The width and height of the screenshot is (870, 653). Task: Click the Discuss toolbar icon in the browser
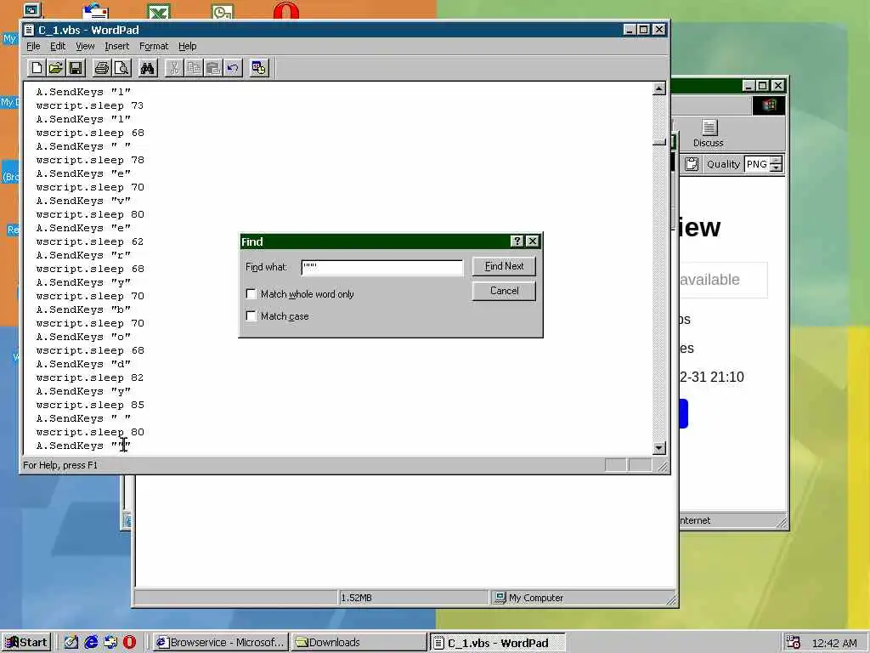[709, 133]
